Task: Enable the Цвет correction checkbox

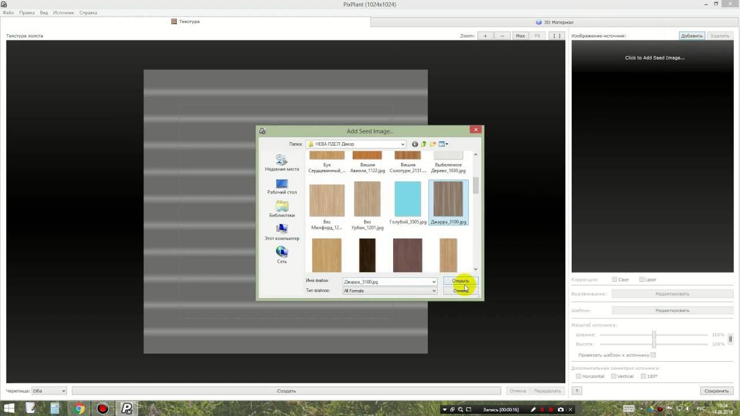Action: (642, 280)
